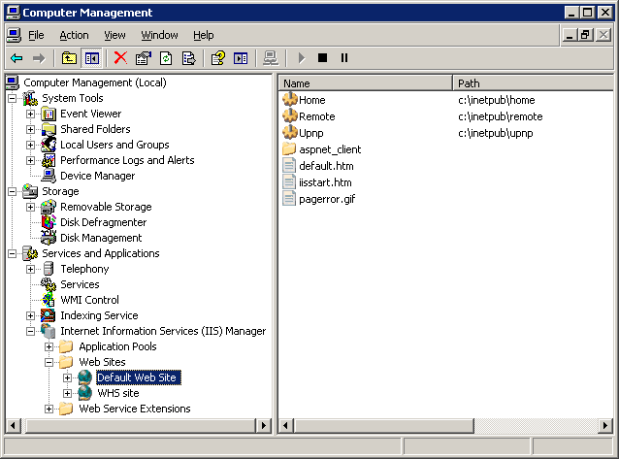Toggle the Show/Hide Action Pane icon
619x459 pixels.
coord(241,58)
